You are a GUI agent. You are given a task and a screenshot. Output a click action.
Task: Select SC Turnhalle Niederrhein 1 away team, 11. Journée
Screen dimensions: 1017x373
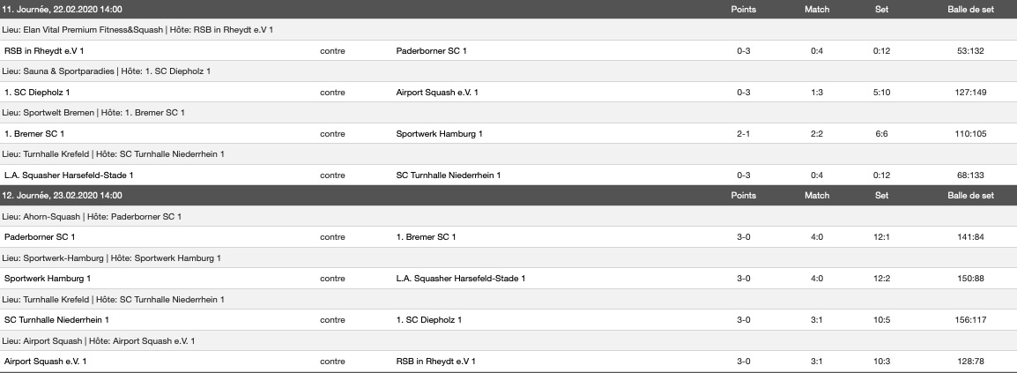tap(449, 175)
